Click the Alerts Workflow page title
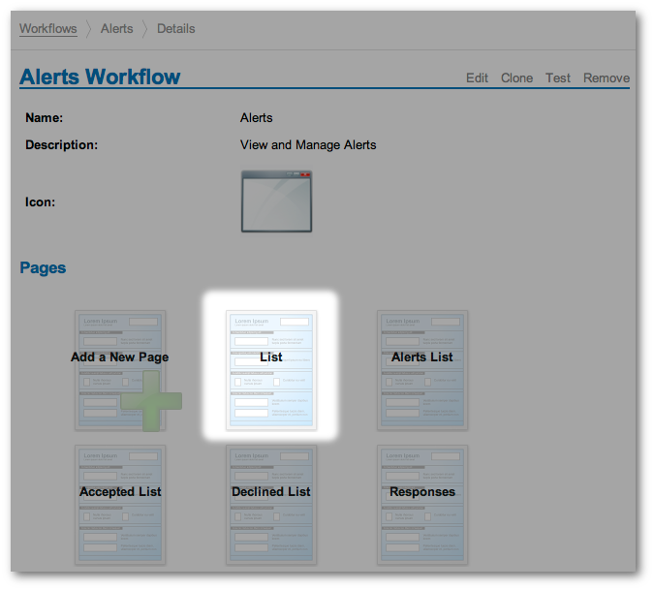Image resolution: width=654 pixels, height=590 pixels. pyautogui.click(x=100, y=78)
